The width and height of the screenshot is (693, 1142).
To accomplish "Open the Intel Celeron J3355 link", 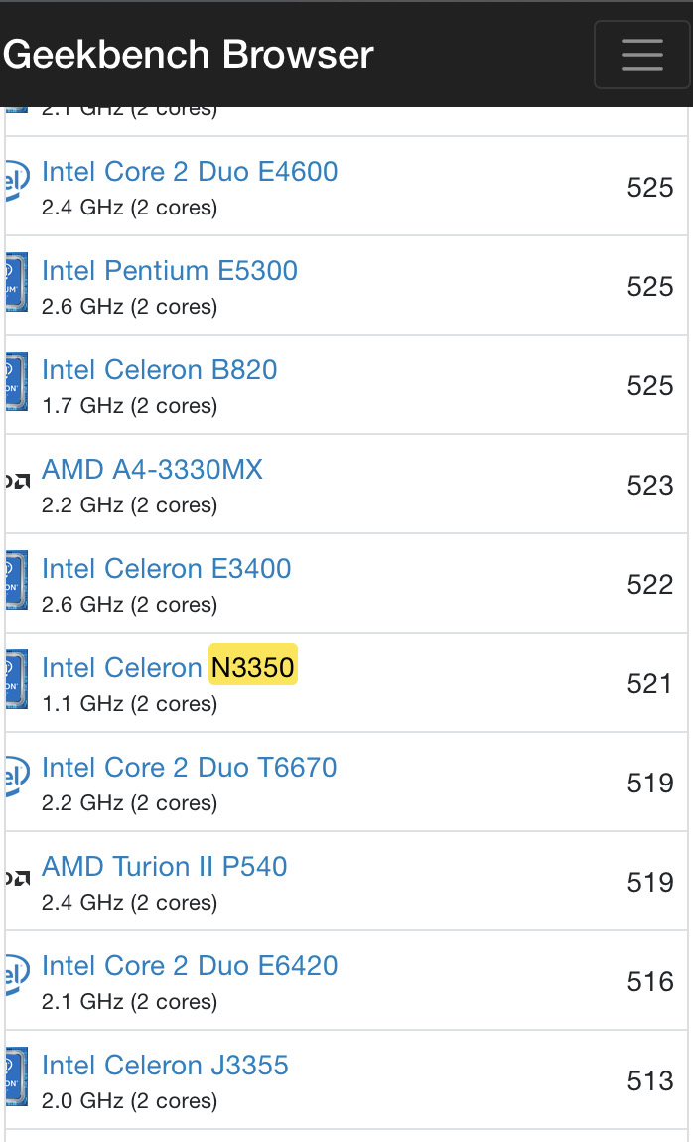I will point(165,1066).
